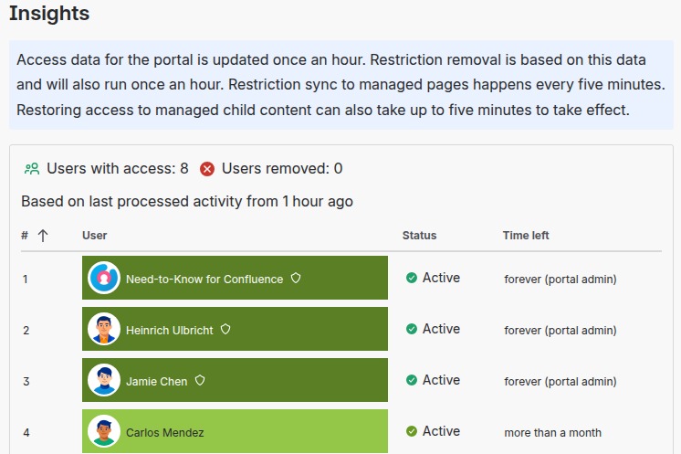Click 'Users removed: 0' text

282,169
